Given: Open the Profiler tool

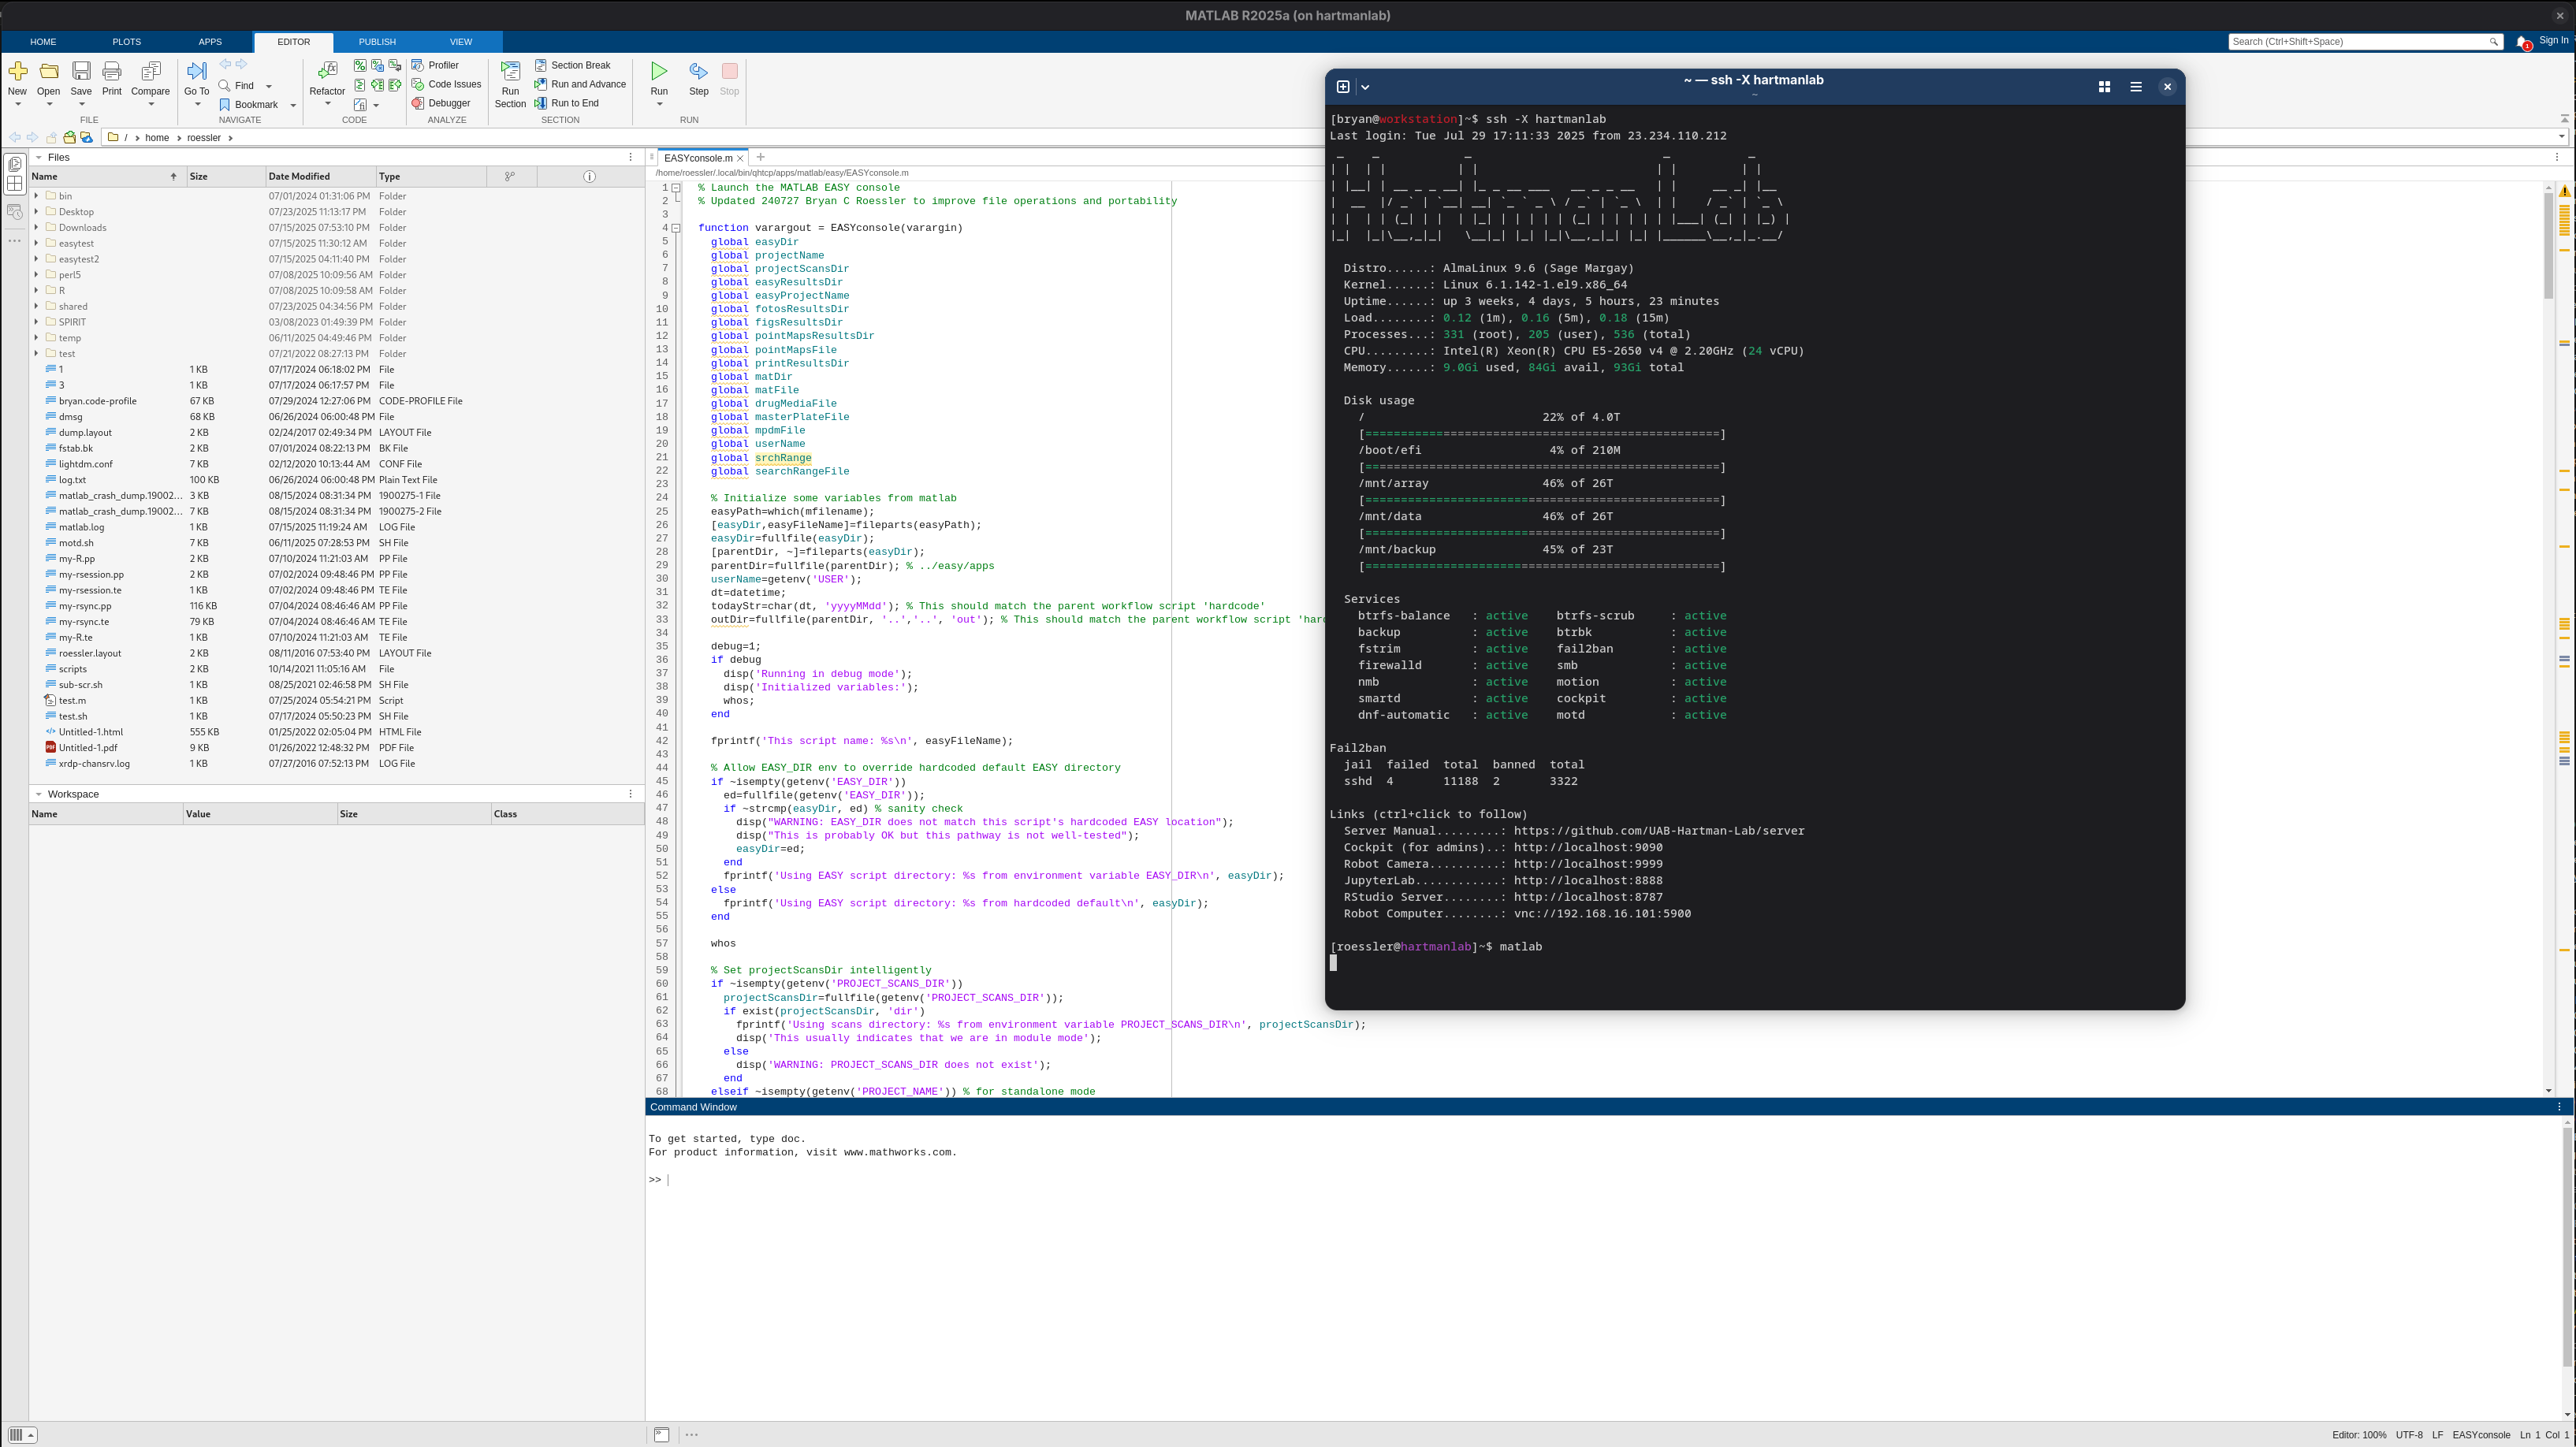Looking at the screenshot, I should [x=439, y=64].
